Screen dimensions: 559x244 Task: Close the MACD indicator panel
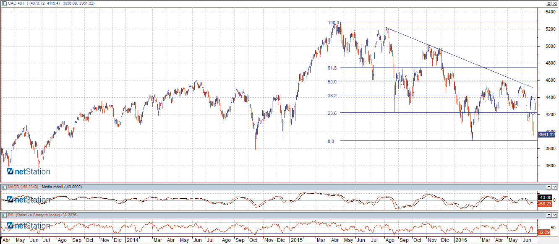pos(554,187)
